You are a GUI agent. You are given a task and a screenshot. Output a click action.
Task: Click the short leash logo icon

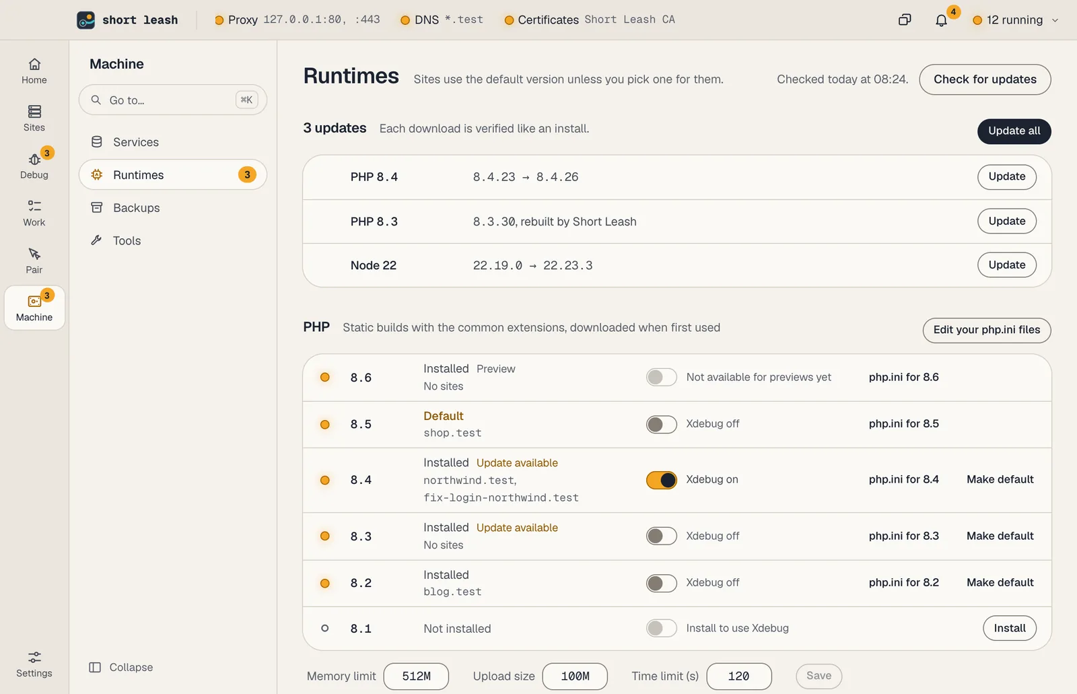85,20
